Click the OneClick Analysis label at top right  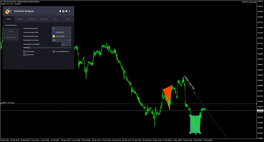(248, 2)
